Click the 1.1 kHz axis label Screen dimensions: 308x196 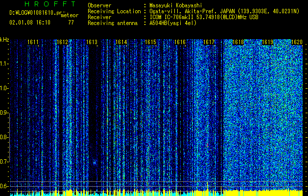click(4, 64)
